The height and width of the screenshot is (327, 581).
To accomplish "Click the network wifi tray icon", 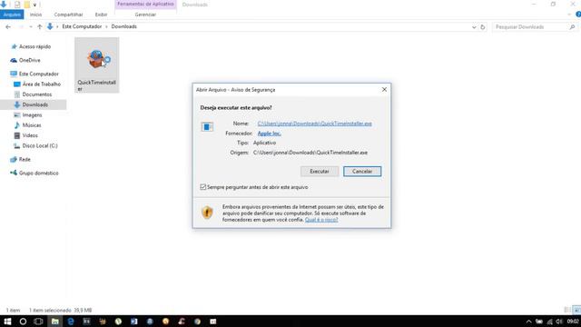I will 550,322.
